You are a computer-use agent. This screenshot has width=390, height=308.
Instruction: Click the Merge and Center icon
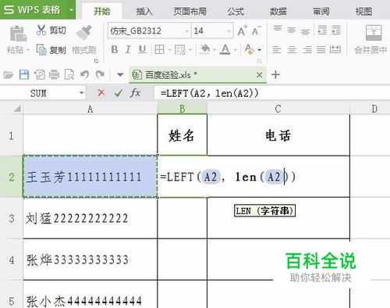pyautogui.click(x=374, y=33)
